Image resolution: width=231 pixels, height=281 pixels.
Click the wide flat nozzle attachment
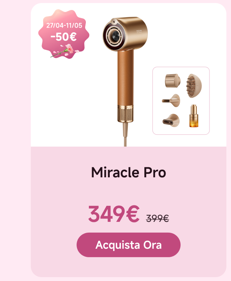171,121
